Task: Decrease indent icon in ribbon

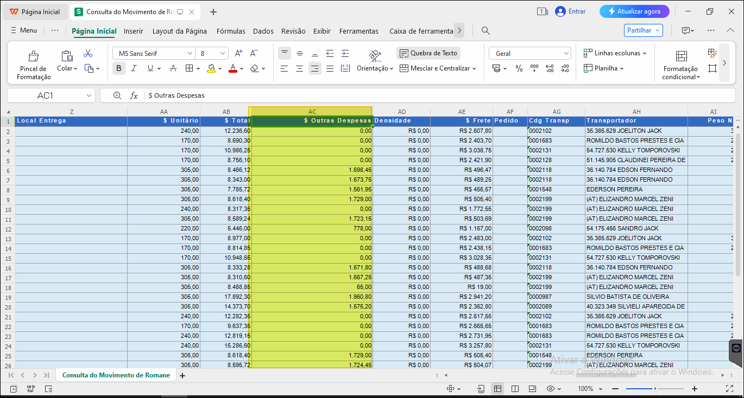Action: pyautogui.click(x=330, y=53)
